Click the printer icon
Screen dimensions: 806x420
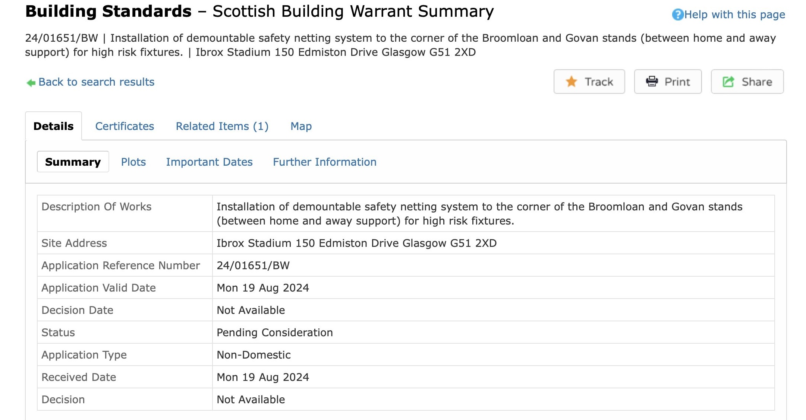(652, 82)
